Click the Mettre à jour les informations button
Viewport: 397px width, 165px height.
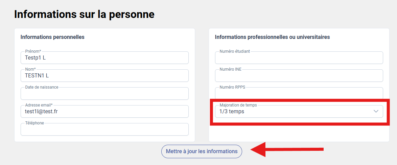point(202,151)
